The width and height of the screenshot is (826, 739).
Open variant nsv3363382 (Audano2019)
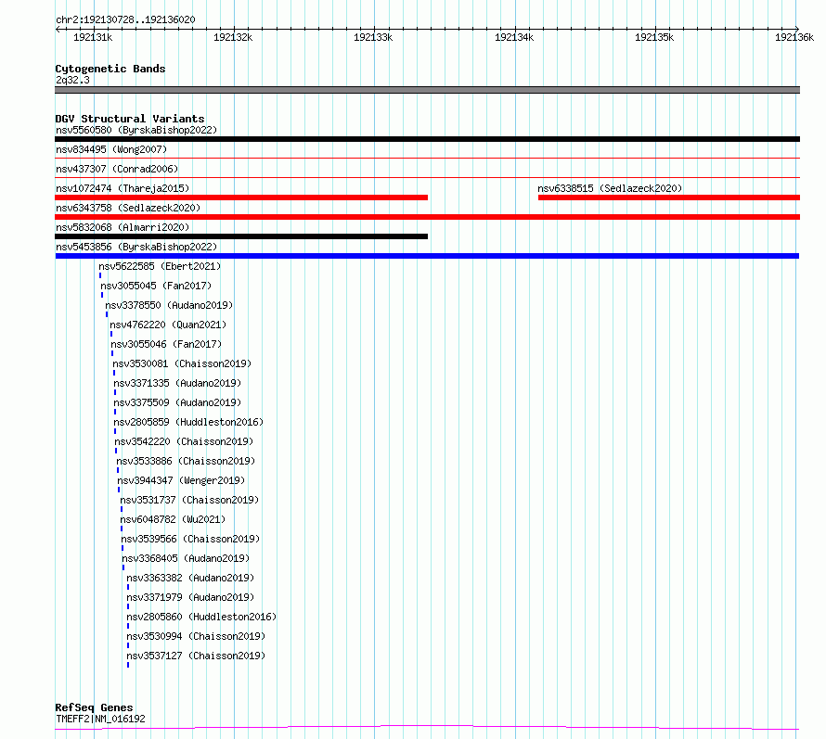point(190,578)
